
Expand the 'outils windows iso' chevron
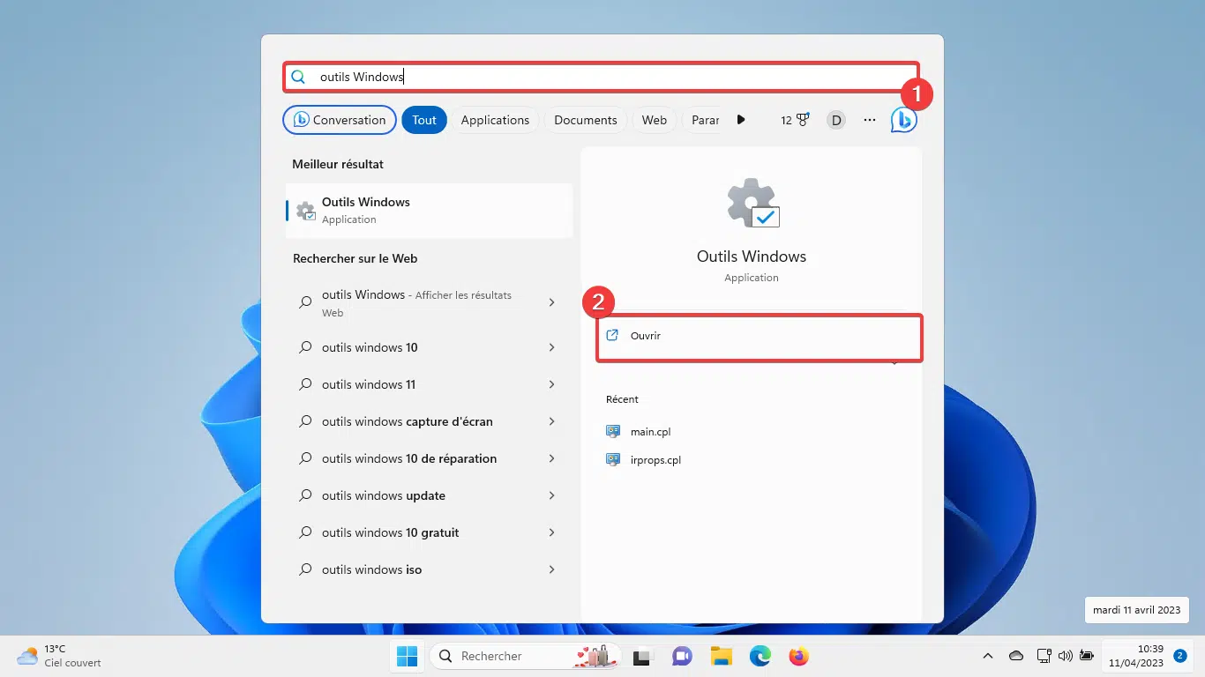click(552, 569)
